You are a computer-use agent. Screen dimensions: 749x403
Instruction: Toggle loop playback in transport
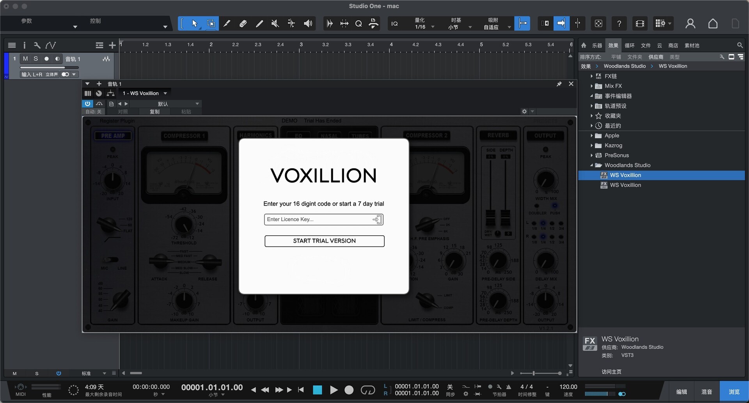click(367, 390)
